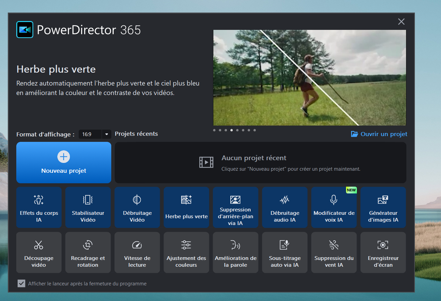This screenshot has width=441, height=301.
Task: Click the Herbe plus verte heading
Action: click(56, 69)
